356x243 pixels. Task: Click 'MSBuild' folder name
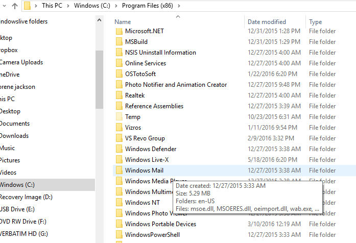point(136,42)
